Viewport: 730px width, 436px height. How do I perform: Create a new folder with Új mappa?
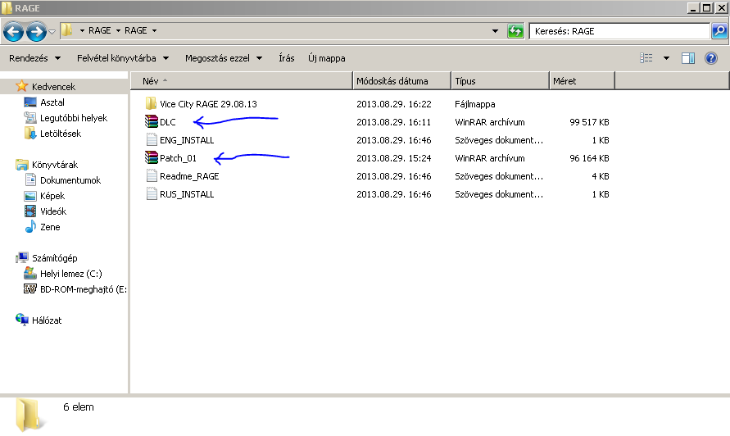(327, 58)
